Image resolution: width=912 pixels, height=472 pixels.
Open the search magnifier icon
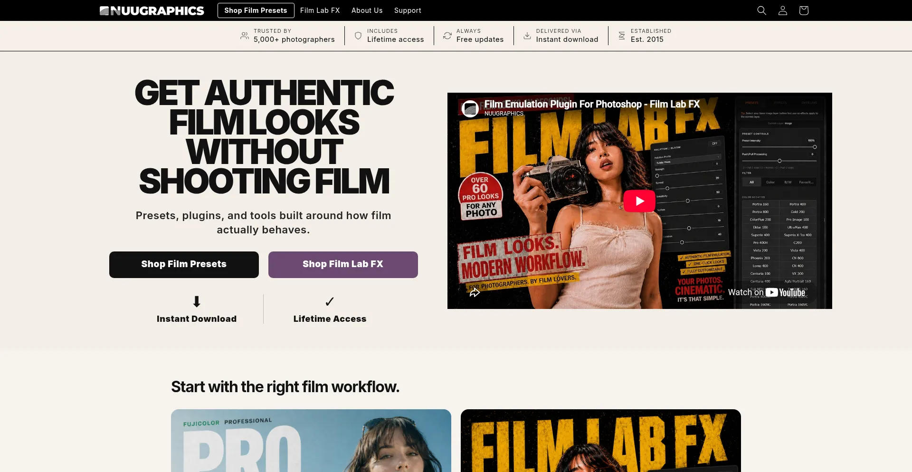tap(761, 10)
